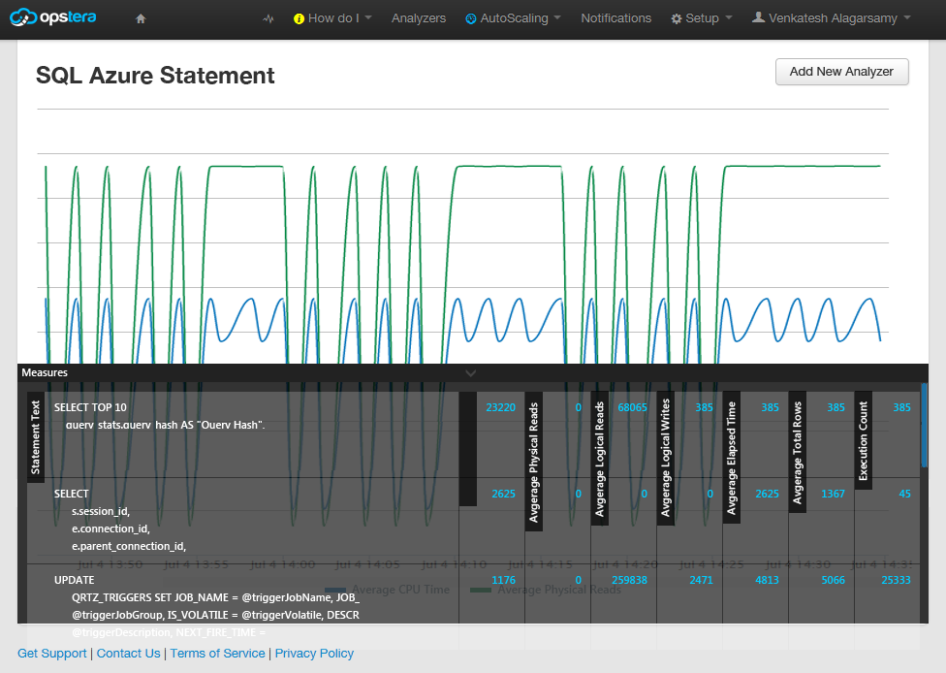Click the AutoScaling gauge icon
The width and height of the screenshot is (946, 673).
tap(471, 18)
